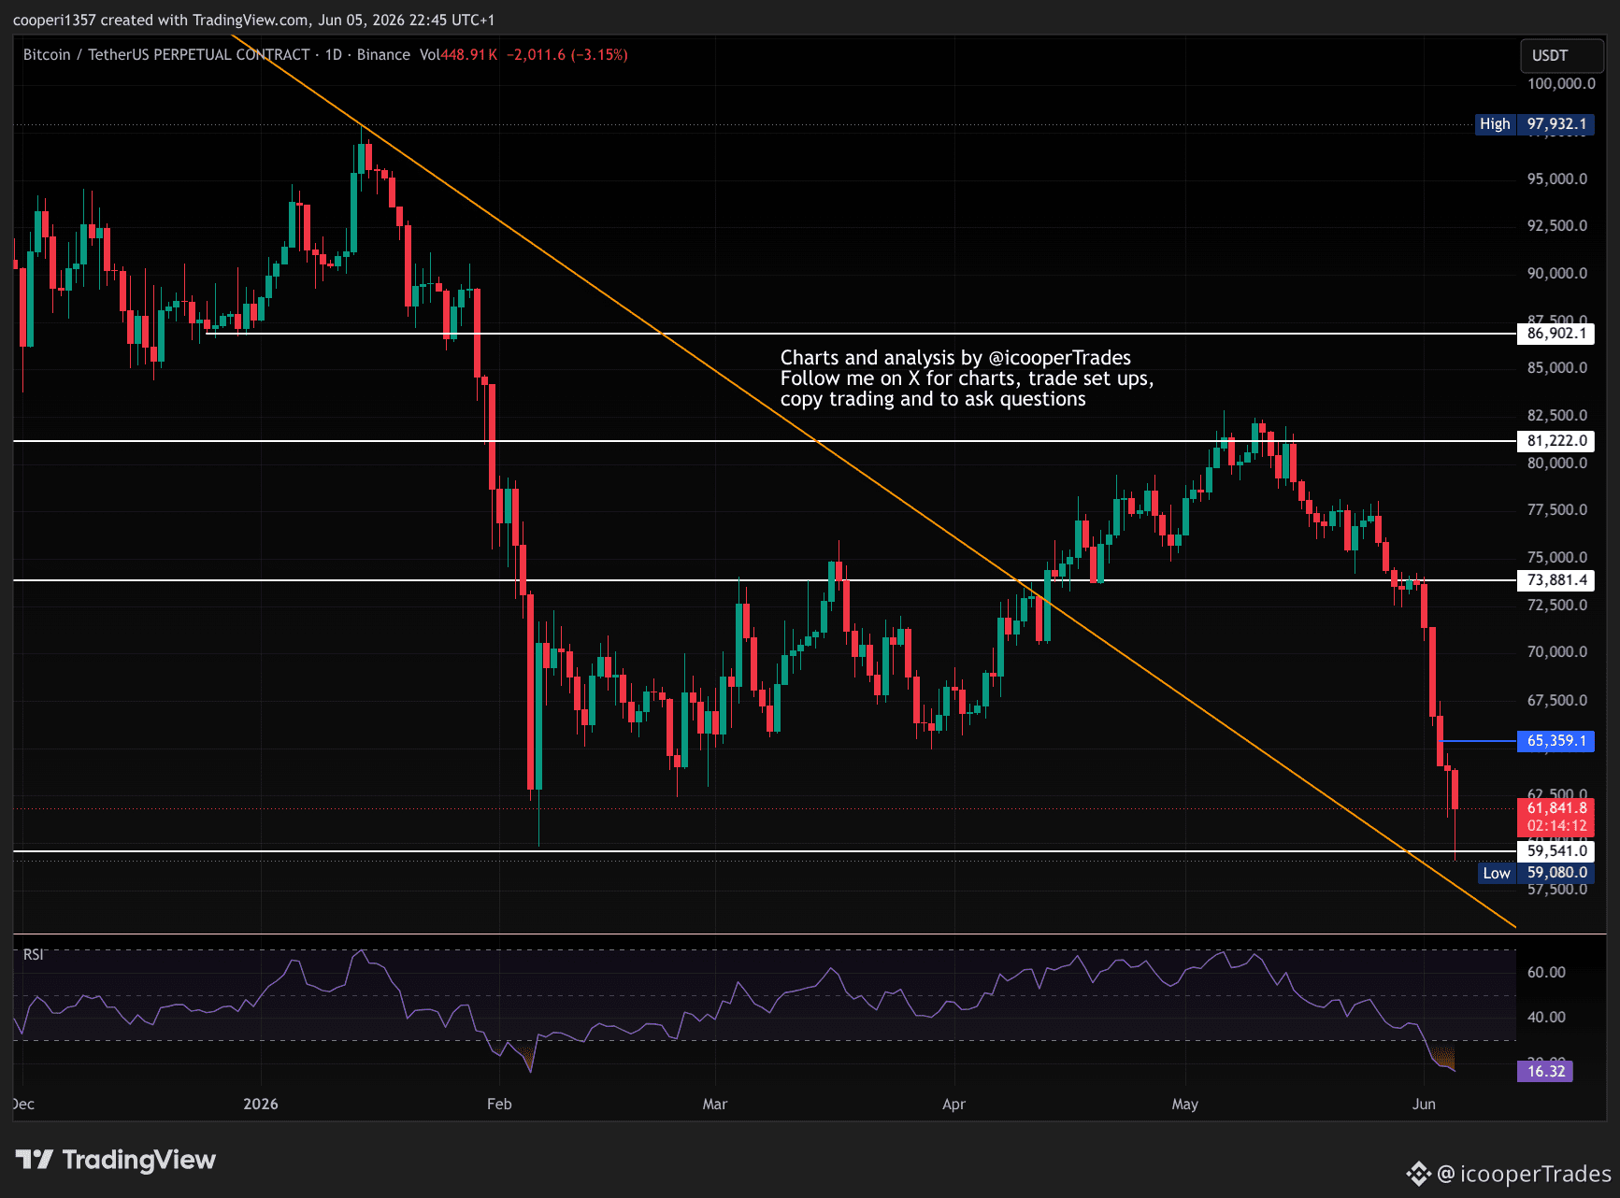Click the RSI indicator label

33,954
